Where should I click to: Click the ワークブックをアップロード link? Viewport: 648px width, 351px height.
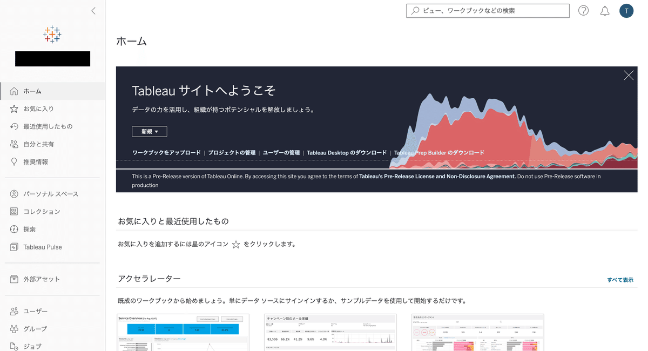[x=163, y=152]
